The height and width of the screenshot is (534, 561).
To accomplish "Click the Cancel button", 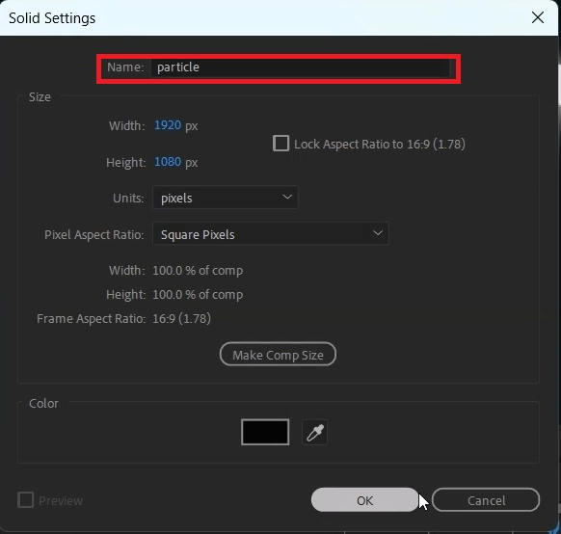I will pos(486,500).
